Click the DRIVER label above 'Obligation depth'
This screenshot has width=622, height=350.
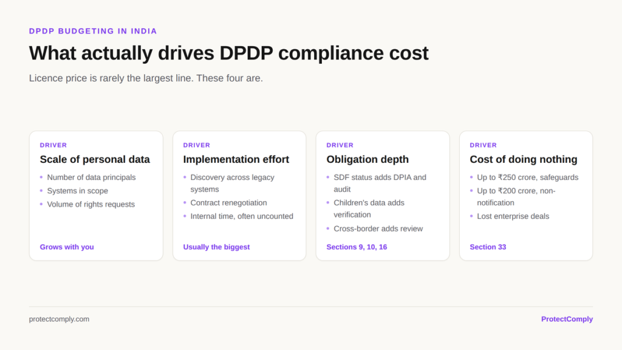point(340,145)
